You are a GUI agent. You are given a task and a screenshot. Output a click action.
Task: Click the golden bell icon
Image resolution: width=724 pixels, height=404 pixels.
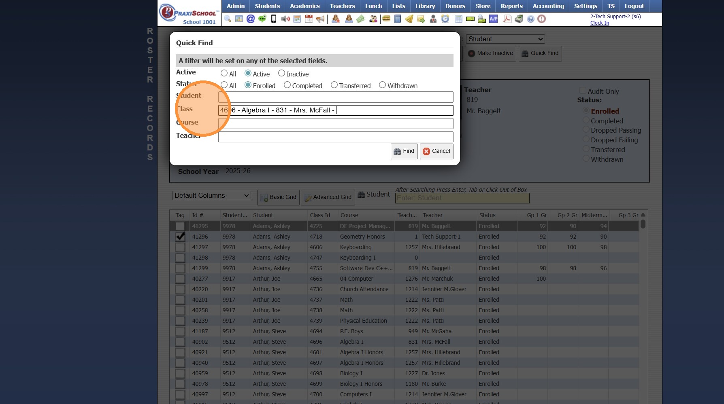(x=409, y=19)
